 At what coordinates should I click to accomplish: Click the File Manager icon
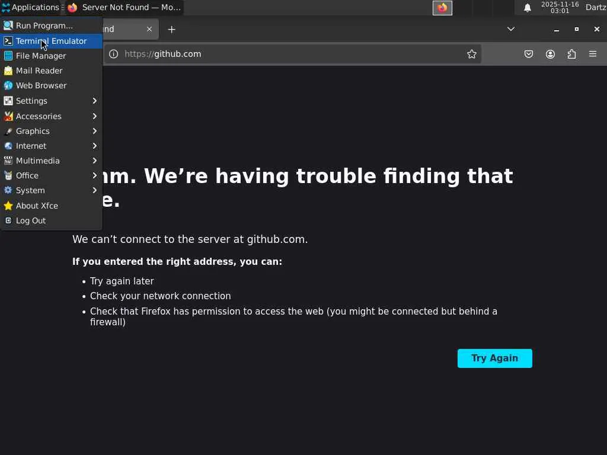(x=8, y=56)
